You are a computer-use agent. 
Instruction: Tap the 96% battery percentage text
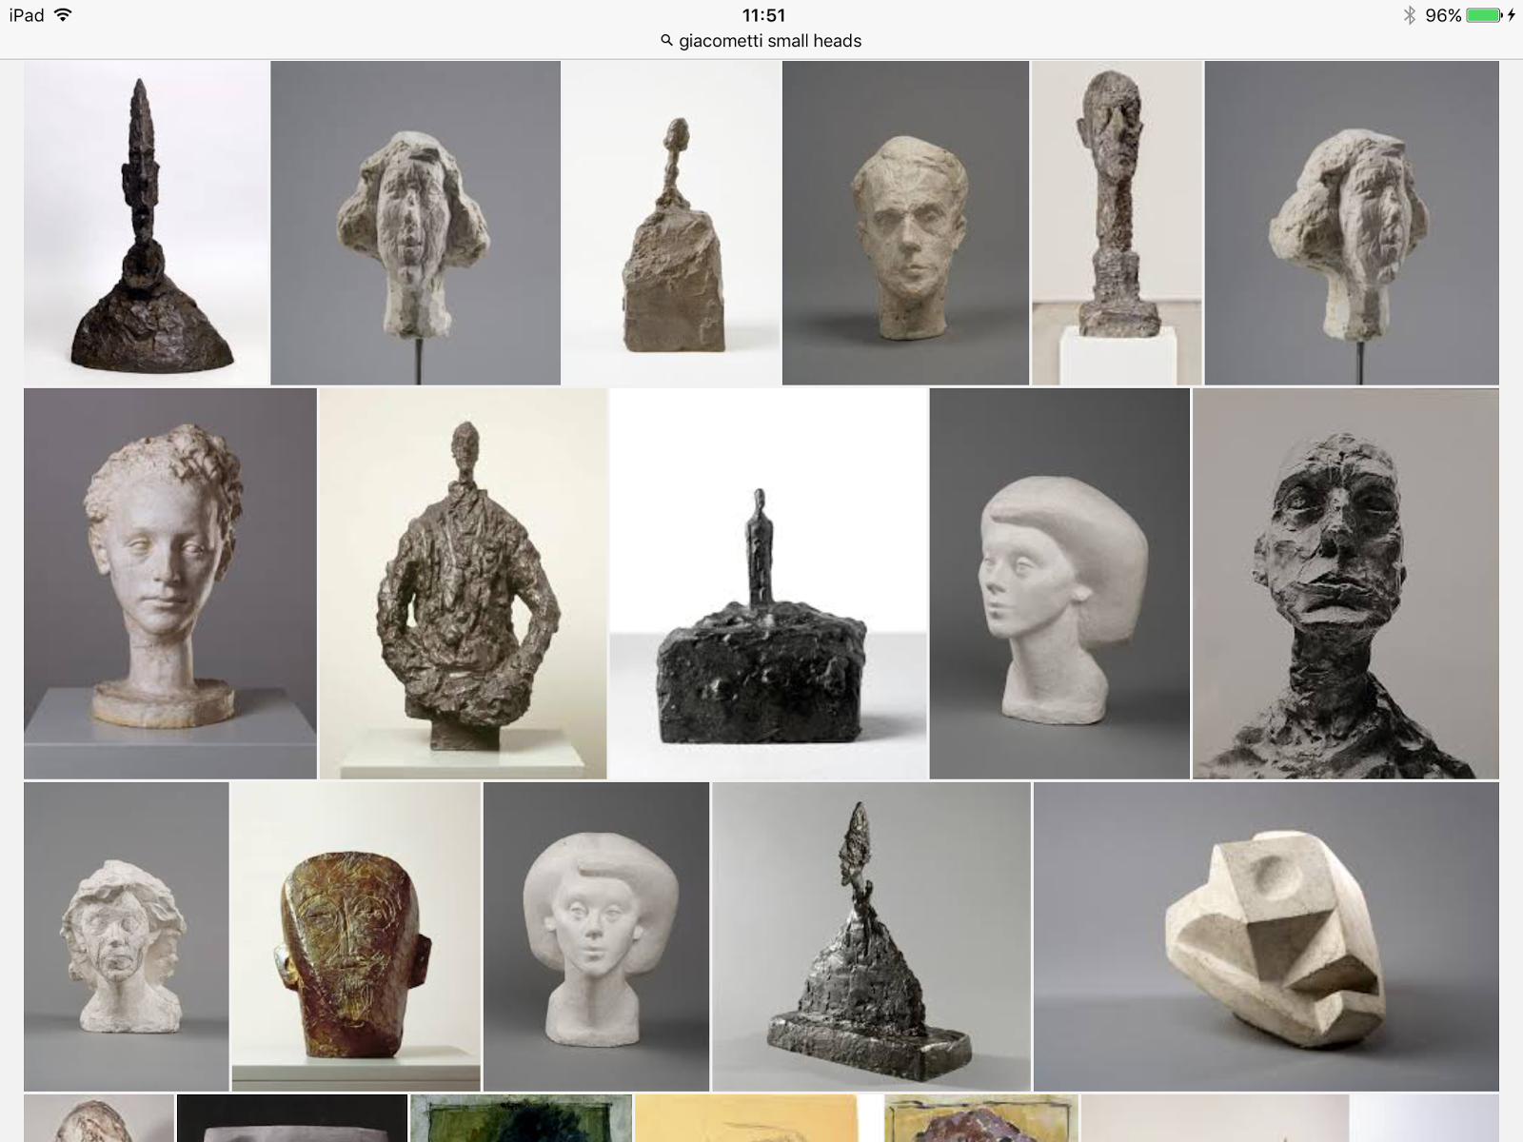click(1443, 15)
